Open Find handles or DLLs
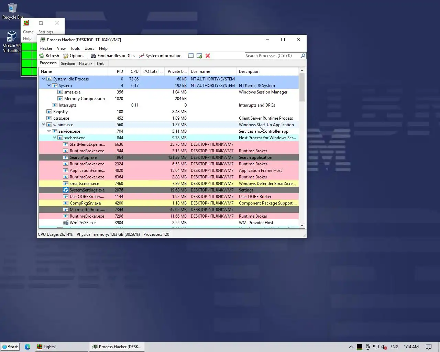The width and height of the screenshot is (440, 352). click(x=113, y=56)
